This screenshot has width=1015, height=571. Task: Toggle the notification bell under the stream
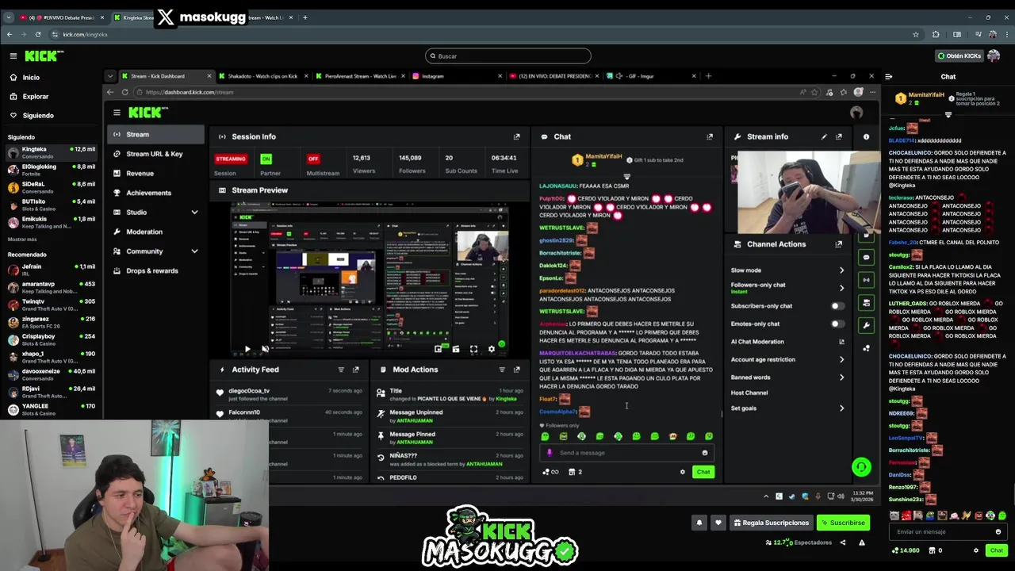(699, 523)
